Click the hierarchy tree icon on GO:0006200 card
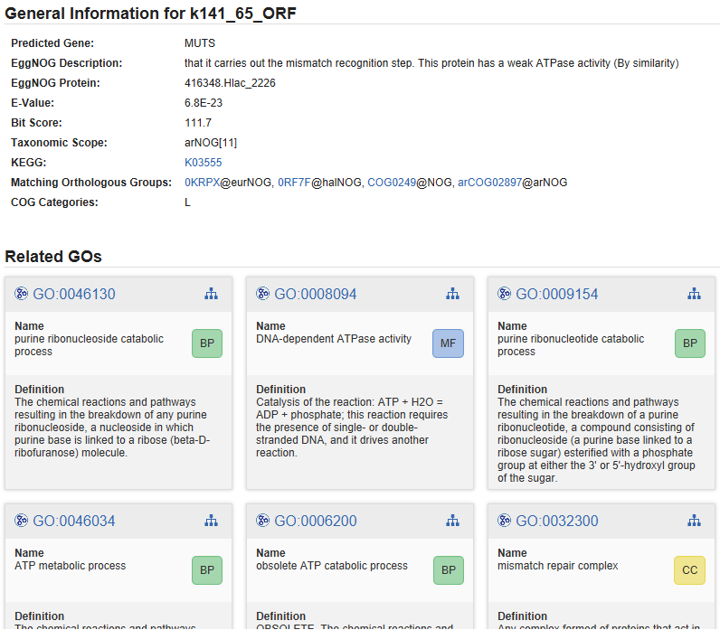This screenshot has width=720, height=630. [452, 521]
